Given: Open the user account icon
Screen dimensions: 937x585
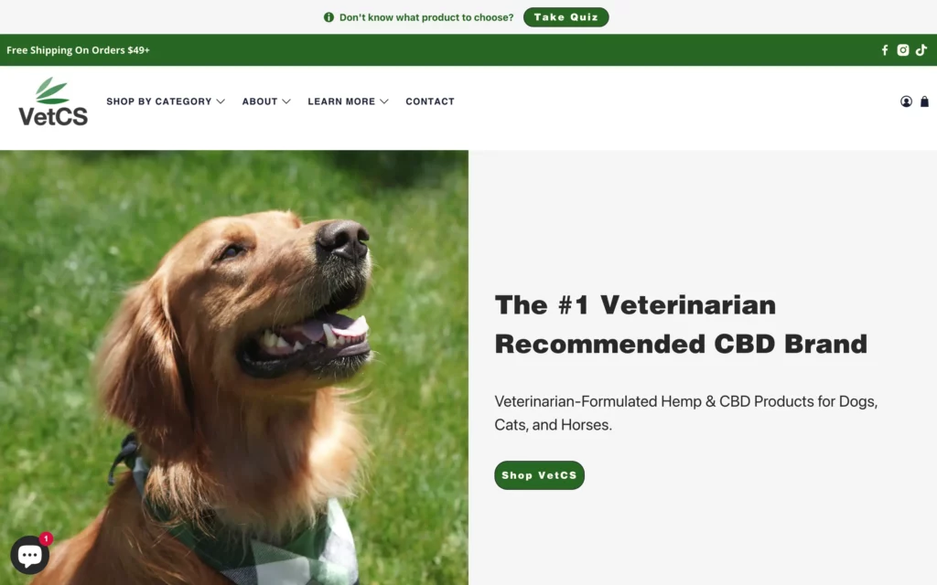Looking at the screenshot, I should tap(906, 101).
